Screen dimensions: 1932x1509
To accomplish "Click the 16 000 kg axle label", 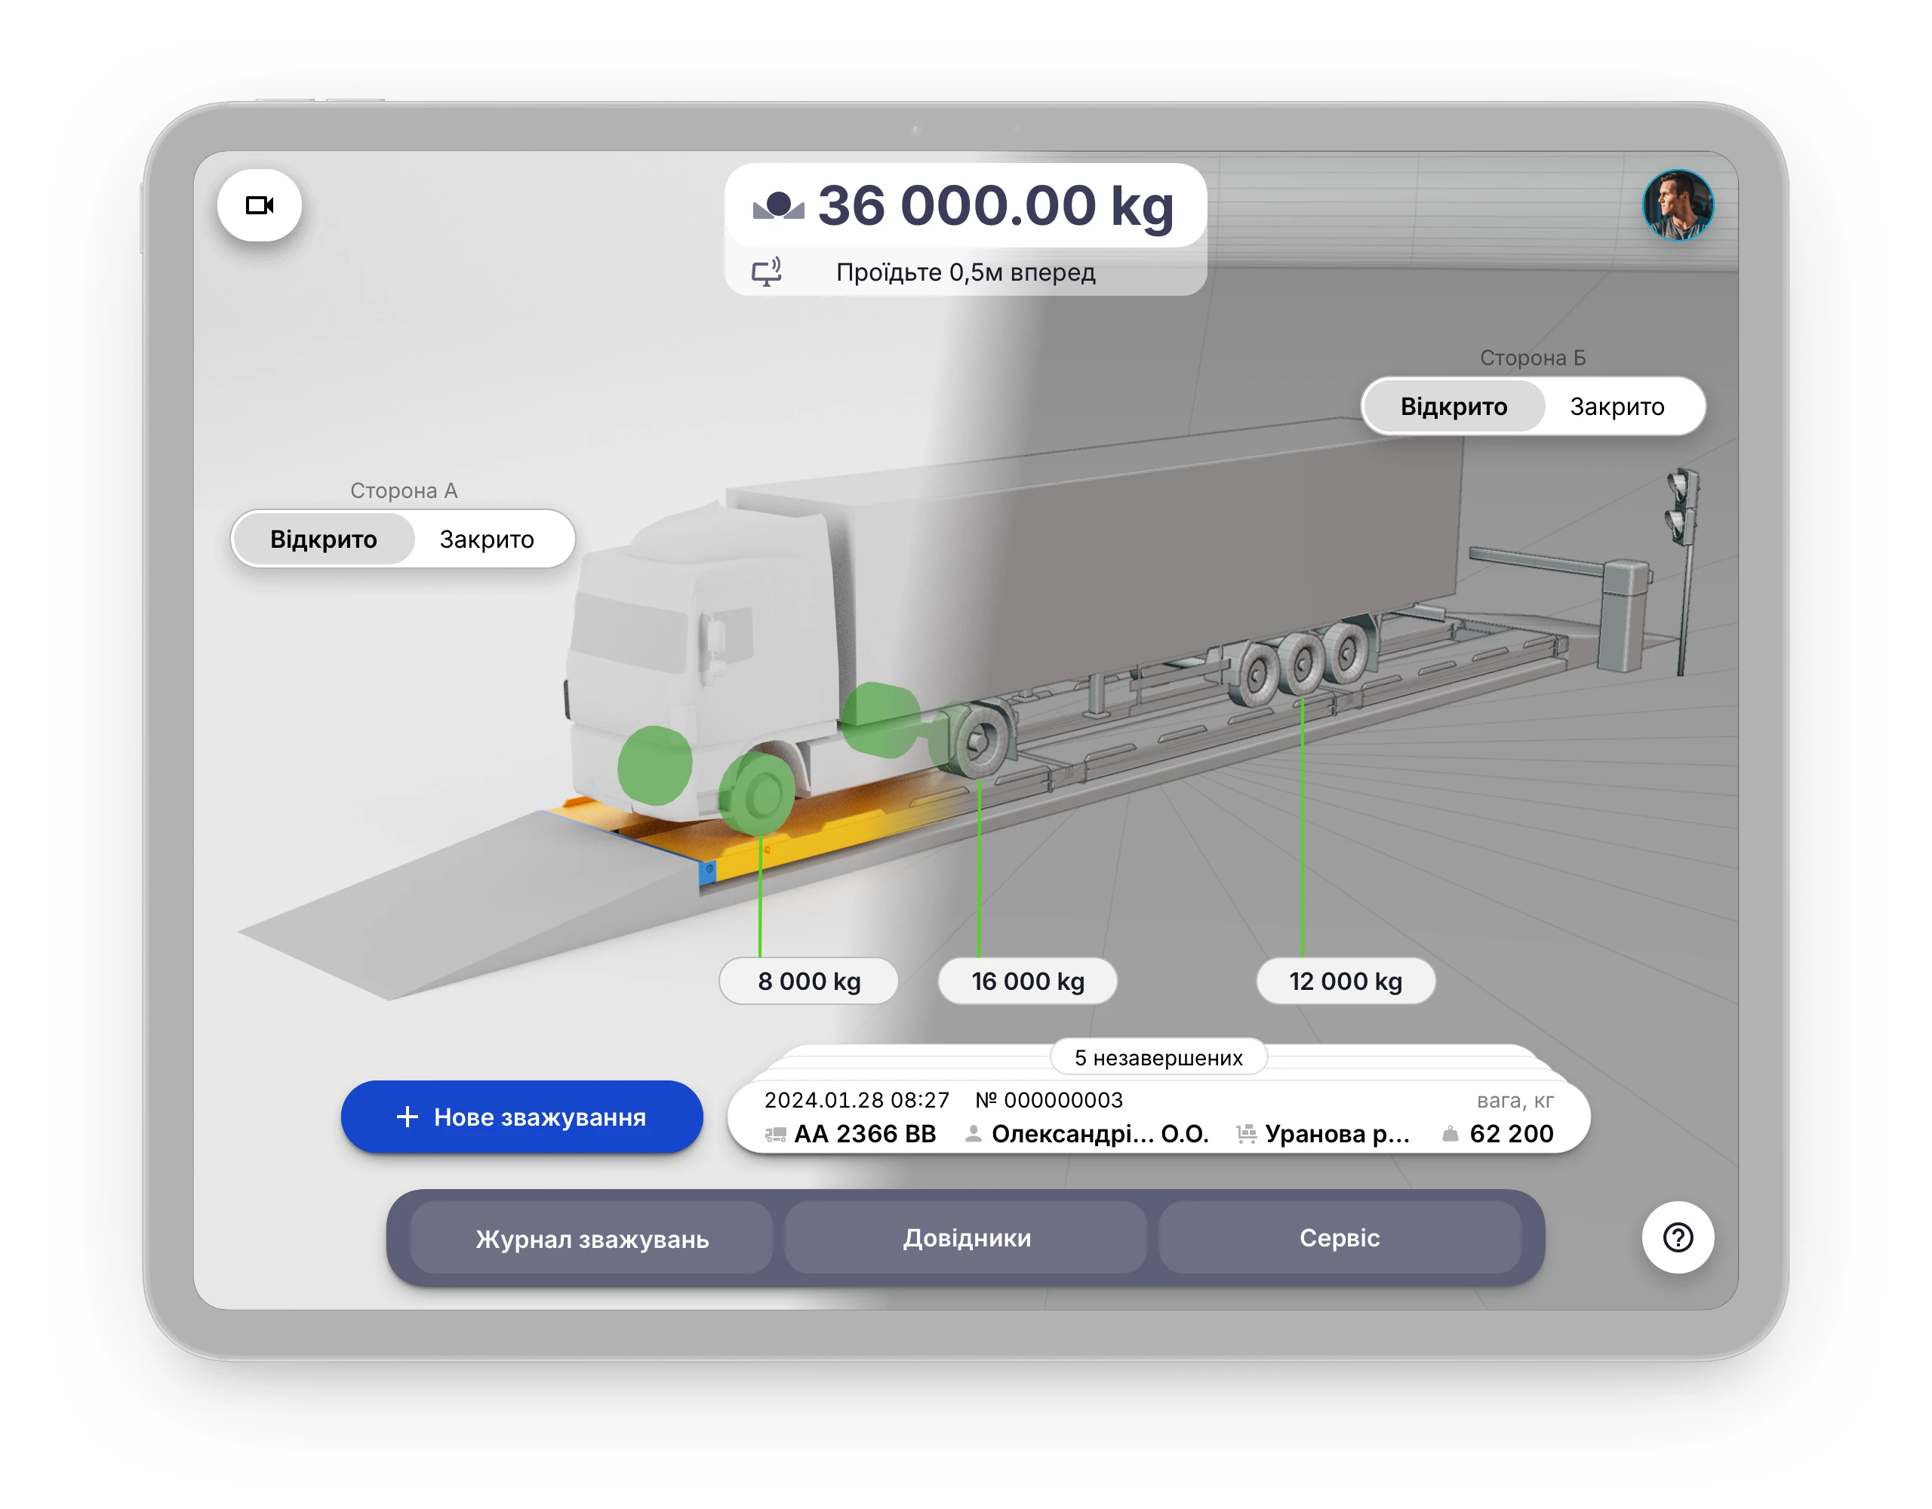I will click(x=1027, y=981).
